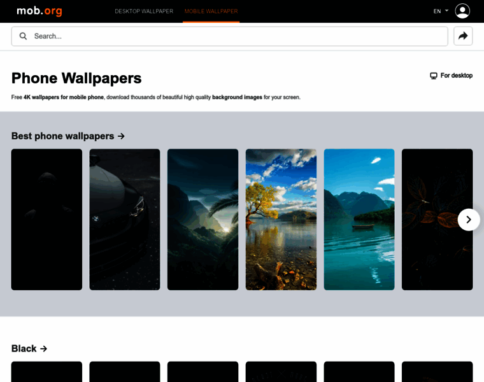
Task: Open the Black category link
Action: pos(29,349)
